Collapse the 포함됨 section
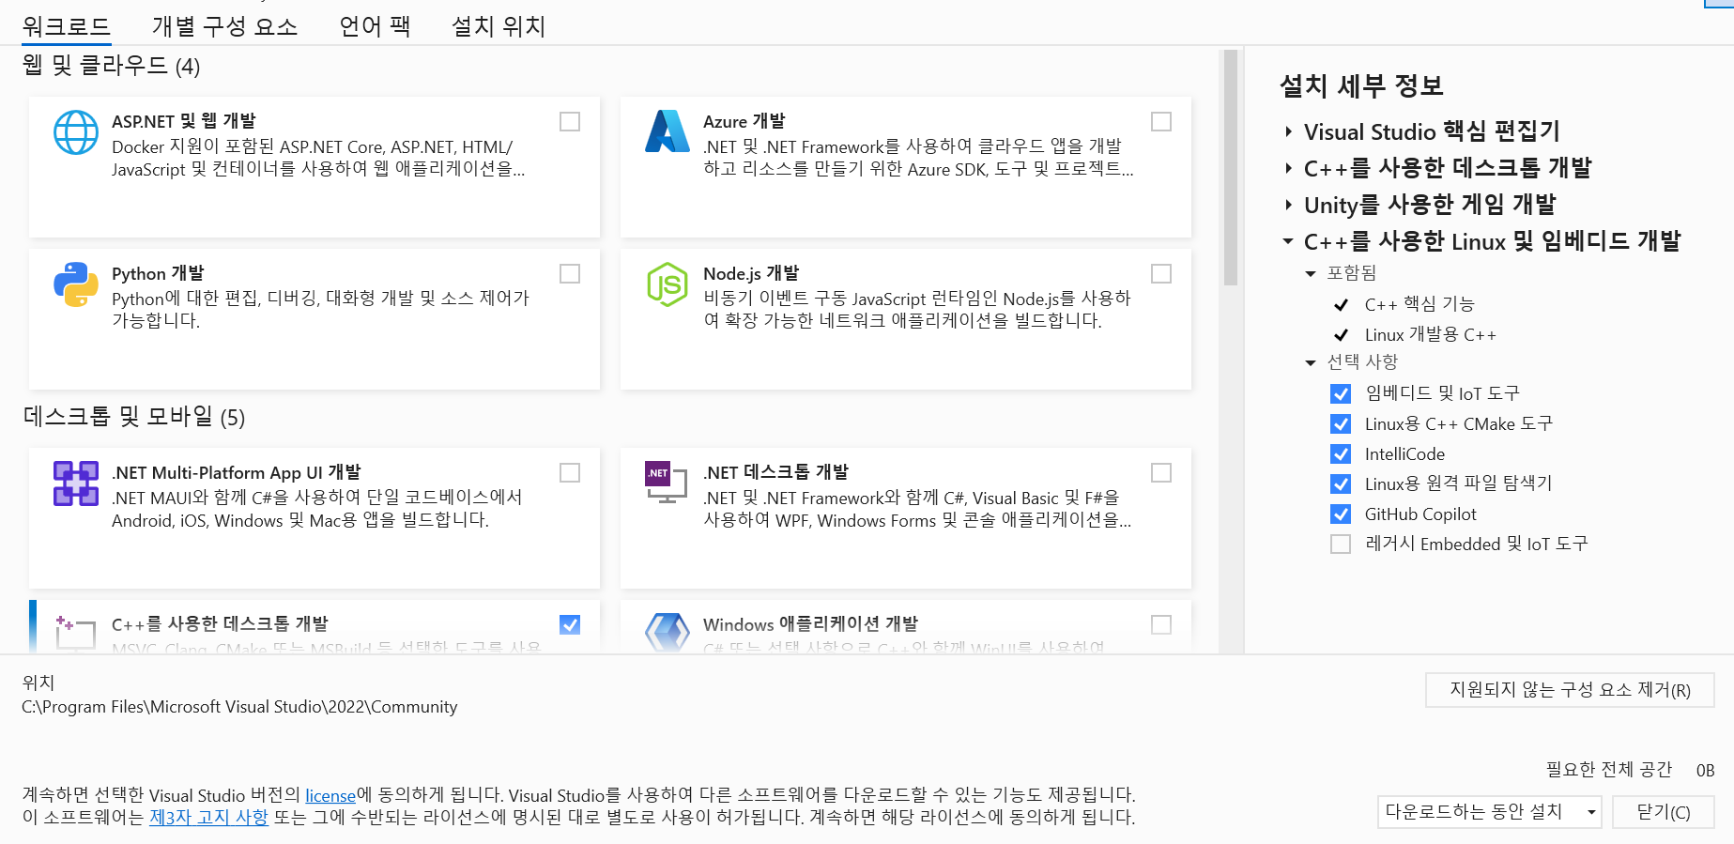Screen dimensions: 1734x844 coord(1312,274)
